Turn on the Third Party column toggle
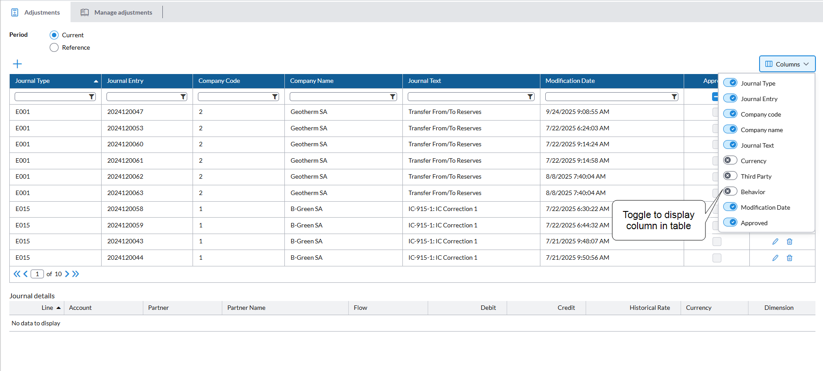The image size is (823, 371). (x=730, y=176)
